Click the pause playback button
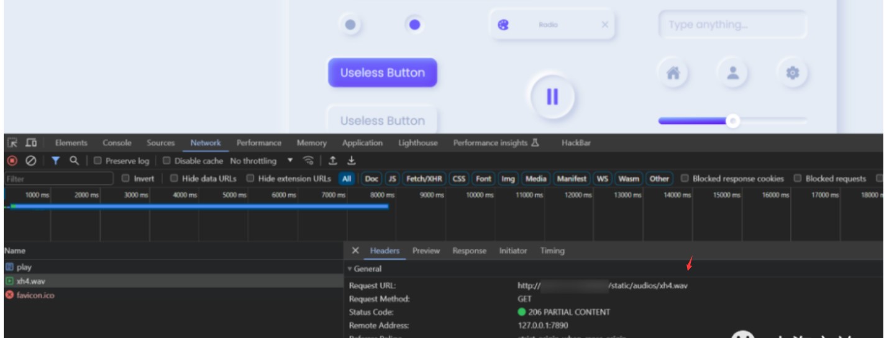The image size is (889, 338). [552, 97]
